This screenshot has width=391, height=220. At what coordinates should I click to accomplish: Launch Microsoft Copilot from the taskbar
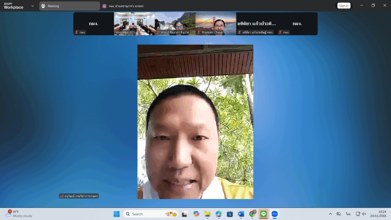click(x=196, y=214)
